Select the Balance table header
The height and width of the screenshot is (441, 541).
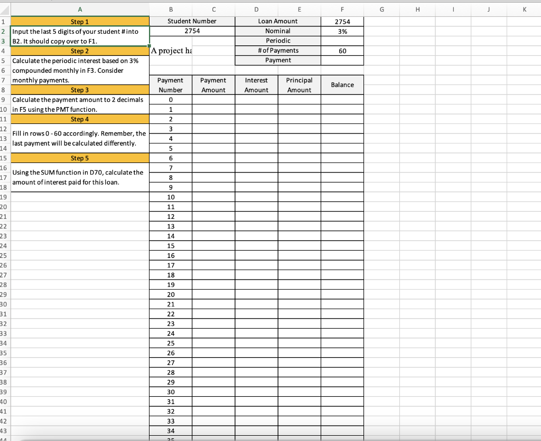point(342,85)
